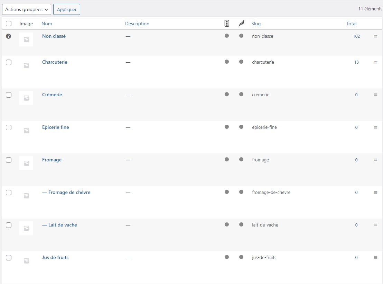Check the Charcuterie category checkbox

click(9, 62)
